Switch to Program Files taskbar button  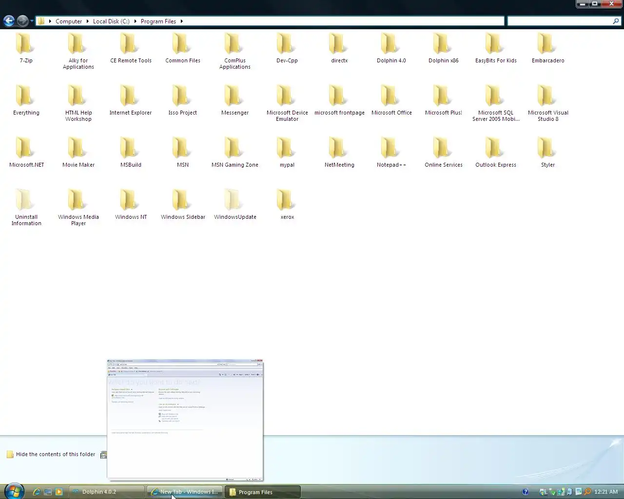click(x=262, y=492)
